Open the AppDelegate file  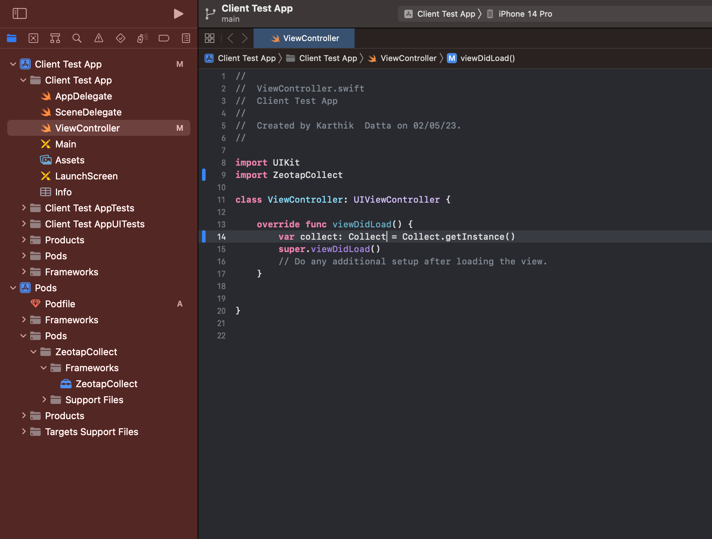[x=83, y=96]
